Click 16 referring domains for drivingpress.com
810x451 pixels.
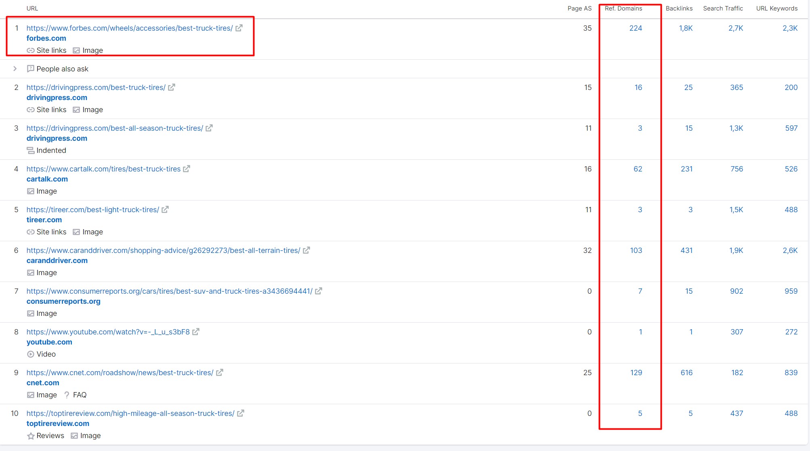[638, 87]
